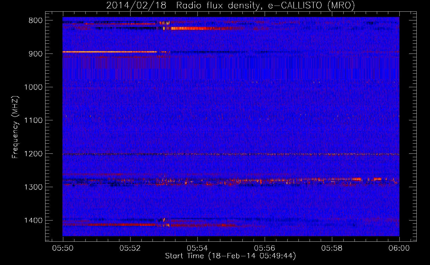This screenshot has width=430, height=265.
Task: Click the 1000 frequency tick label
Action: 33,87
